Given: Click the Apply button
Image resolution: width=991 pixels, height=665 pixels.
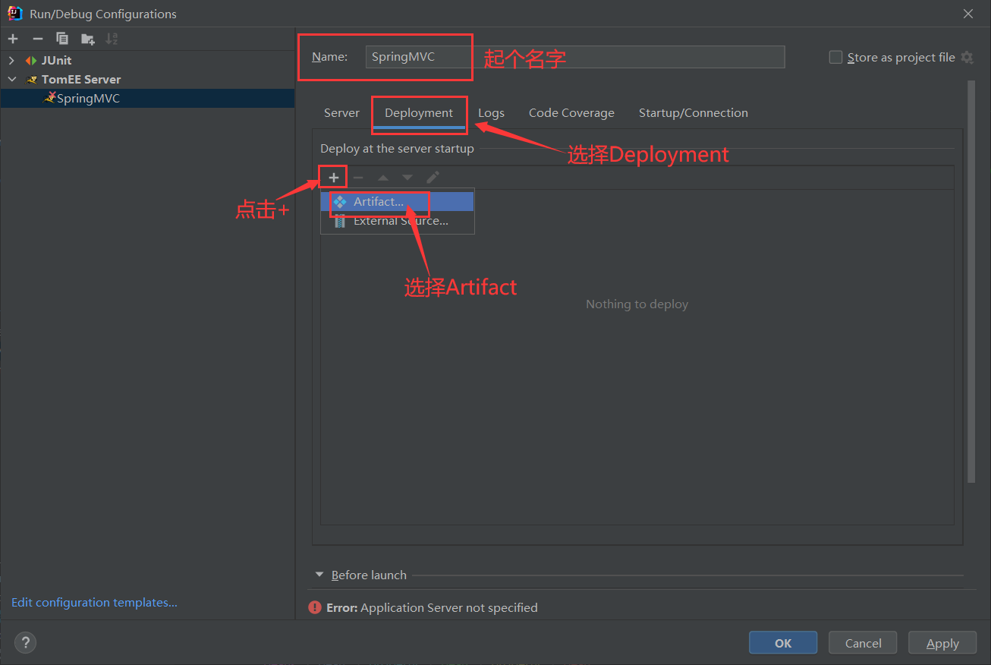Looking at the screenshot, I should [x=942, y=642].
